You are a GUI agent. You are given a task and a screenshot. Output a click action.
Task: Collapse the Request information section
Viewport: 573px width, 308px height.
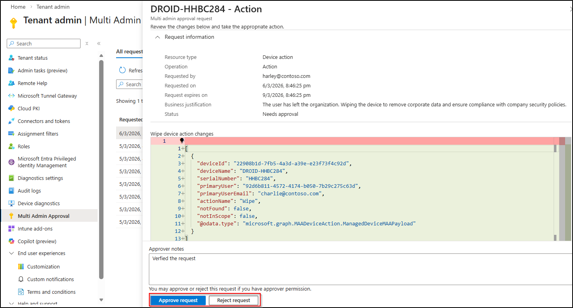pyautogui.click(x=157, y=36)
